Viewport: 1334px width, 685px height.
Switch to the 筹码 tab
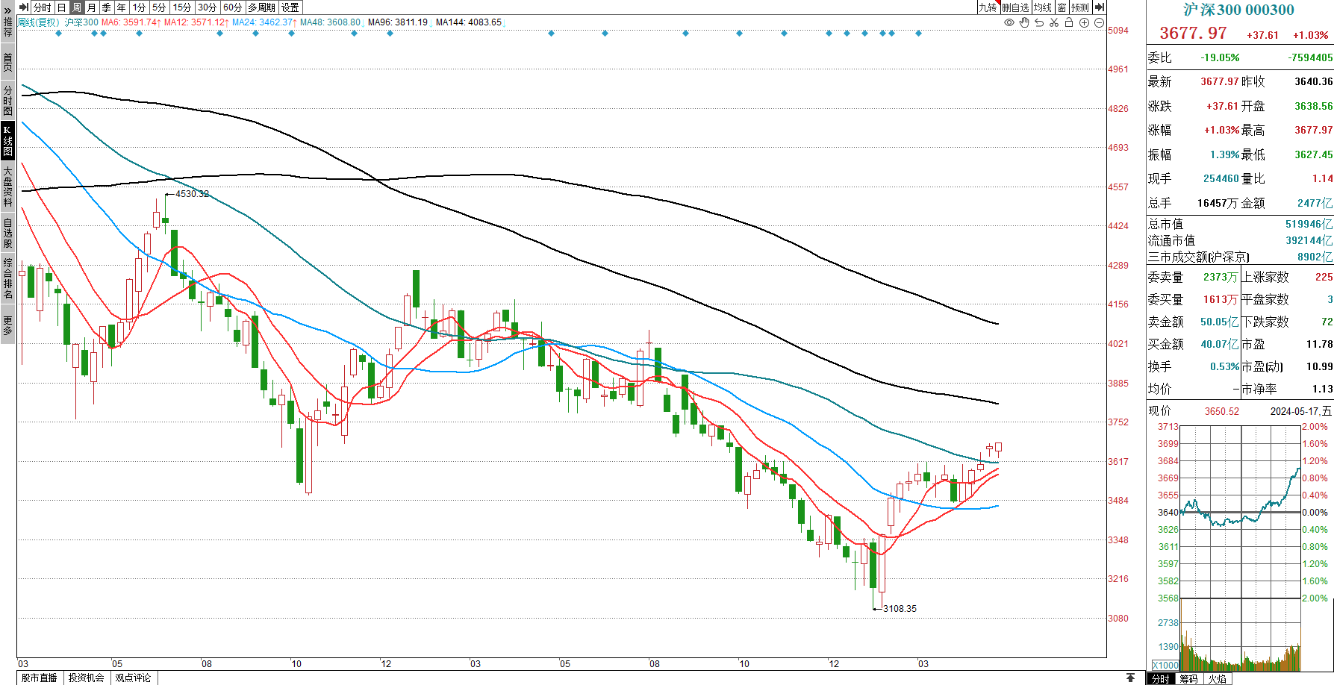point(1188,678)
